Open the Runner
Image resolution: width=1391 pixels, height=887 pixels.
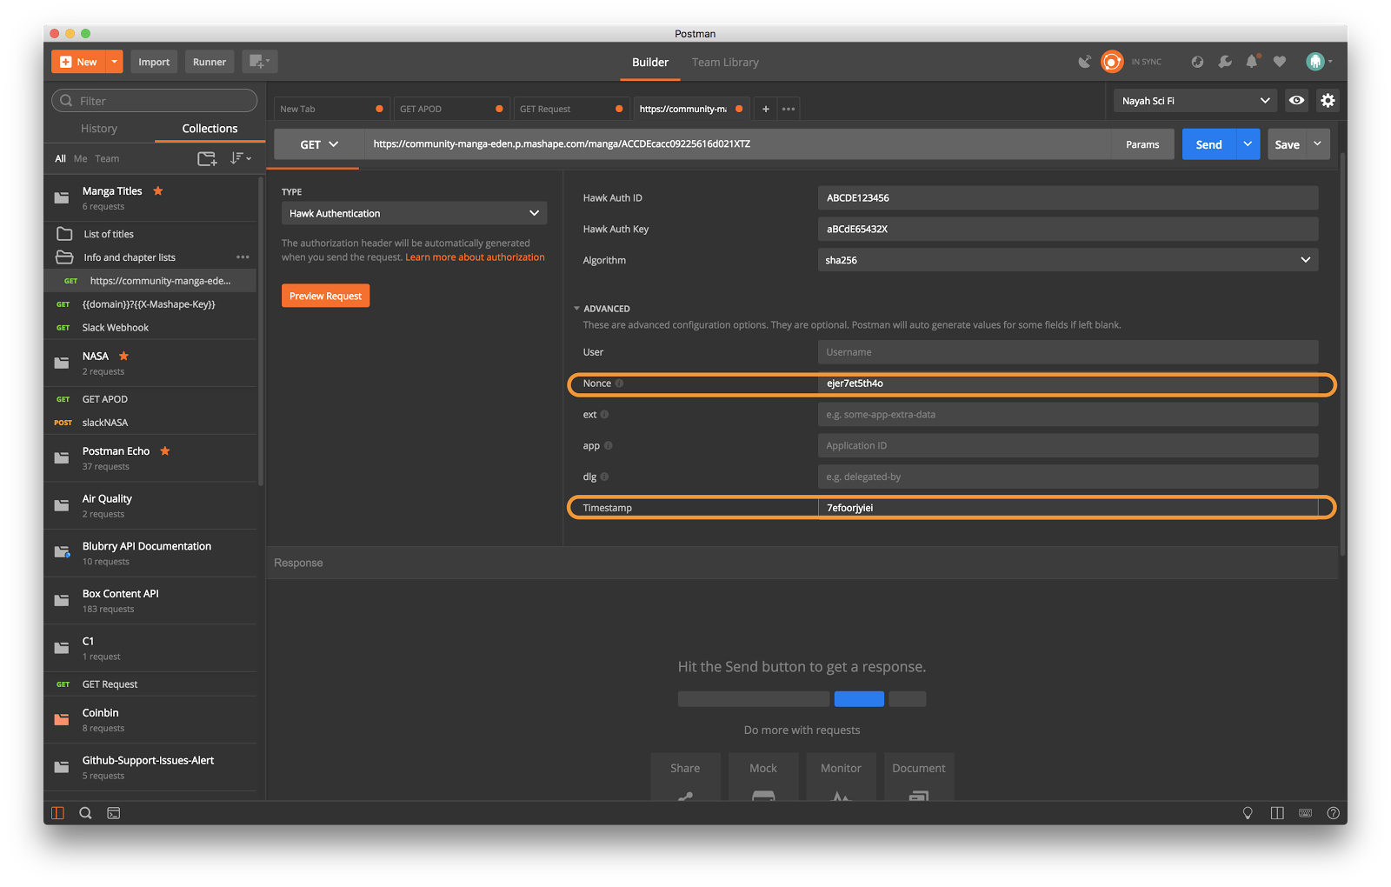210,62
